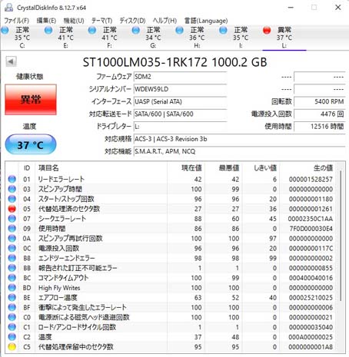Switch to the G: drive tab

click(153, 38)
